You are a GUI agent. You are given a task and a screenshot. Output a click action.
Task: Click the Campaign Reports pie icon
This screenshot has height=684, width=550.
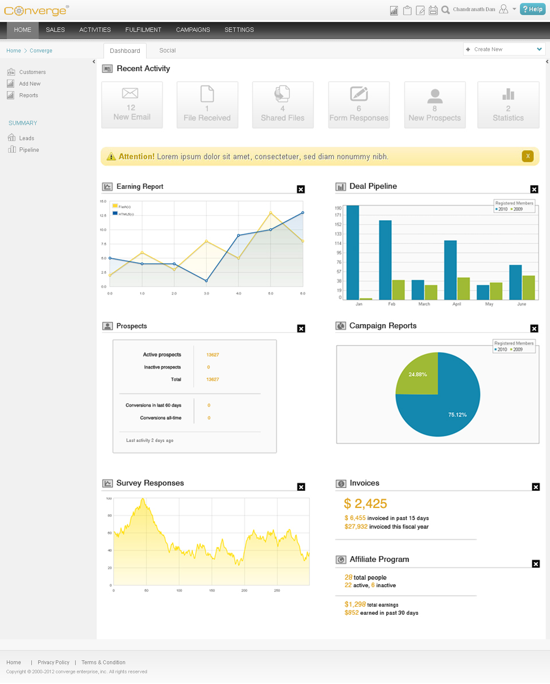point(341,326)
